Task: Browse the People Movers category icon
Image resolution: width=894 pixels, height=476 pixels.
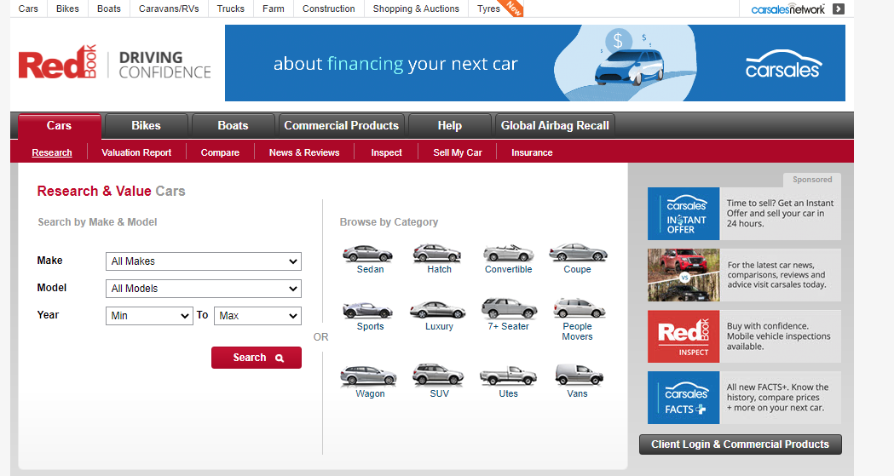Action: 579,308
